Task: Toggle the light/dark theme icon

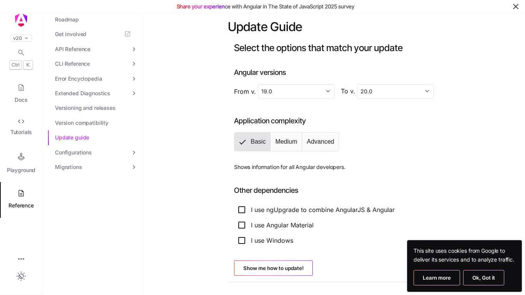Action: tap(21, 276)
